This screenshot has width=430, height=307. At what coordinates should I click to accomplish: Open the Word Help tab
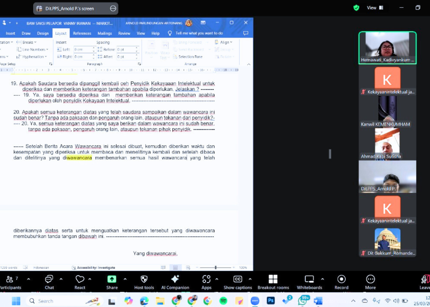tap(156, 33)
